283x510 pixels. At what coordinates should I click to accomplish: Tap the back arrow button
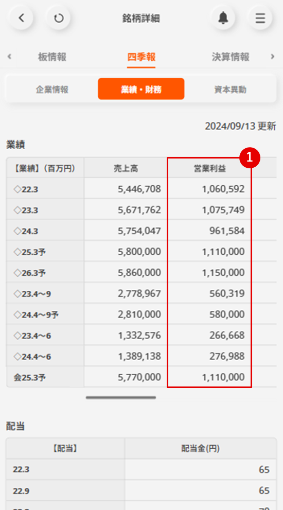(21, 18)
